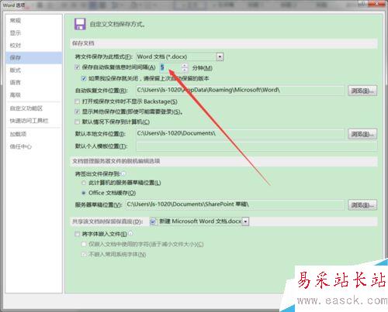Open the 信任中心 (Trust Center) category
This screenshot has width=388, height=312.
[x=33, y=146]
